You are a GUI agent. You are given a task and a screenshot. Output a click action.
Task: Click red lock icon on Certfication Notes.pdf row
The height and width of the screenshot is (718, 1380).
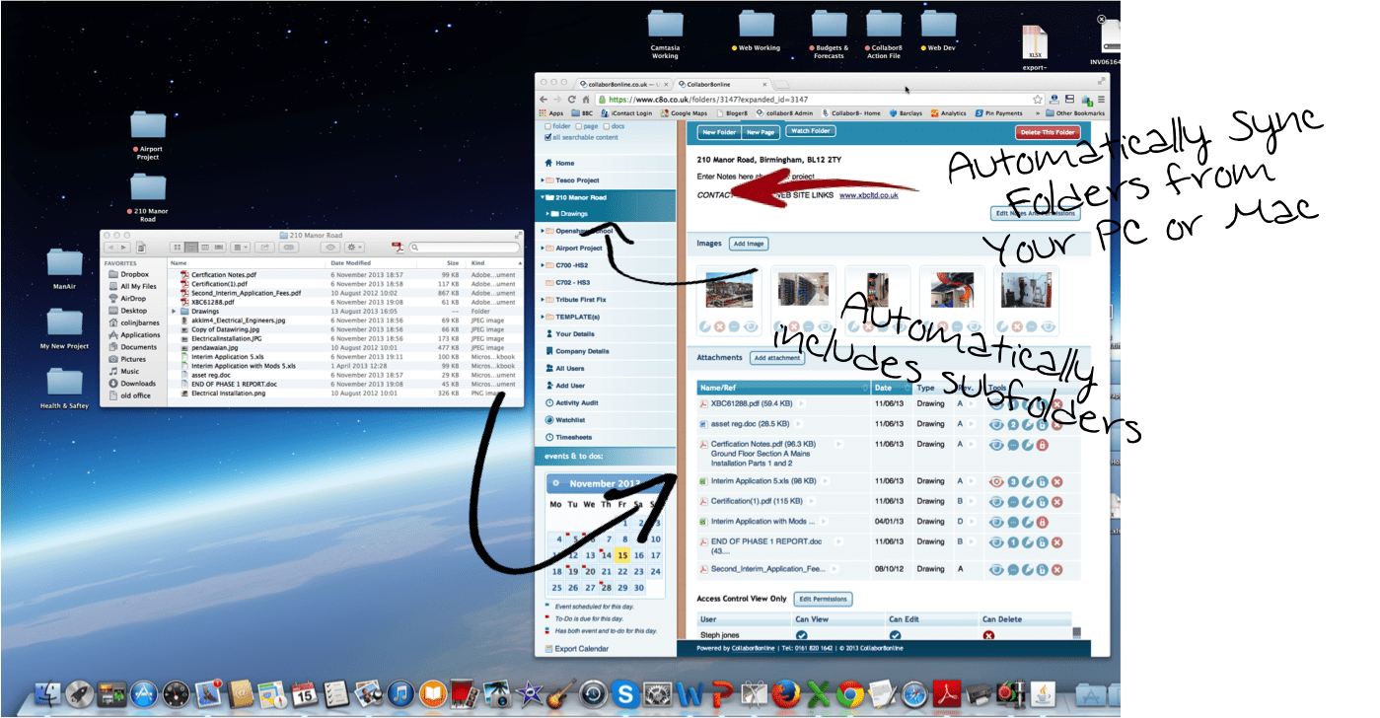click(x=1042, y=446)
